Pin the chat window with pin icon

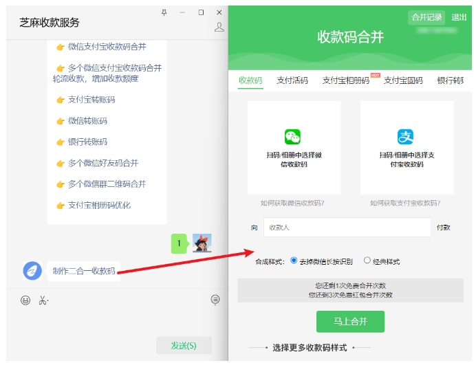point(164,12)
